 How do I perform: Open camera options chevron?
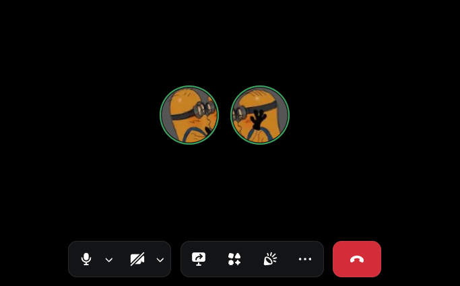click(x=160, y=260)
